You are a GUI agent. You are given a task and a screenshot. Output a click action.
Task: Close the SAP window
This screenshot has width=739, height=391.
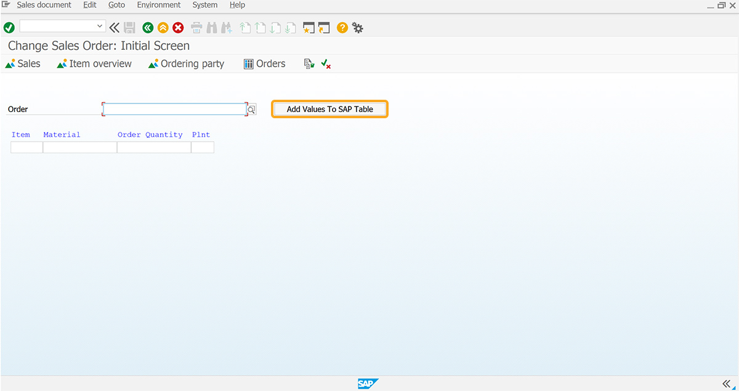coord(732,6)
